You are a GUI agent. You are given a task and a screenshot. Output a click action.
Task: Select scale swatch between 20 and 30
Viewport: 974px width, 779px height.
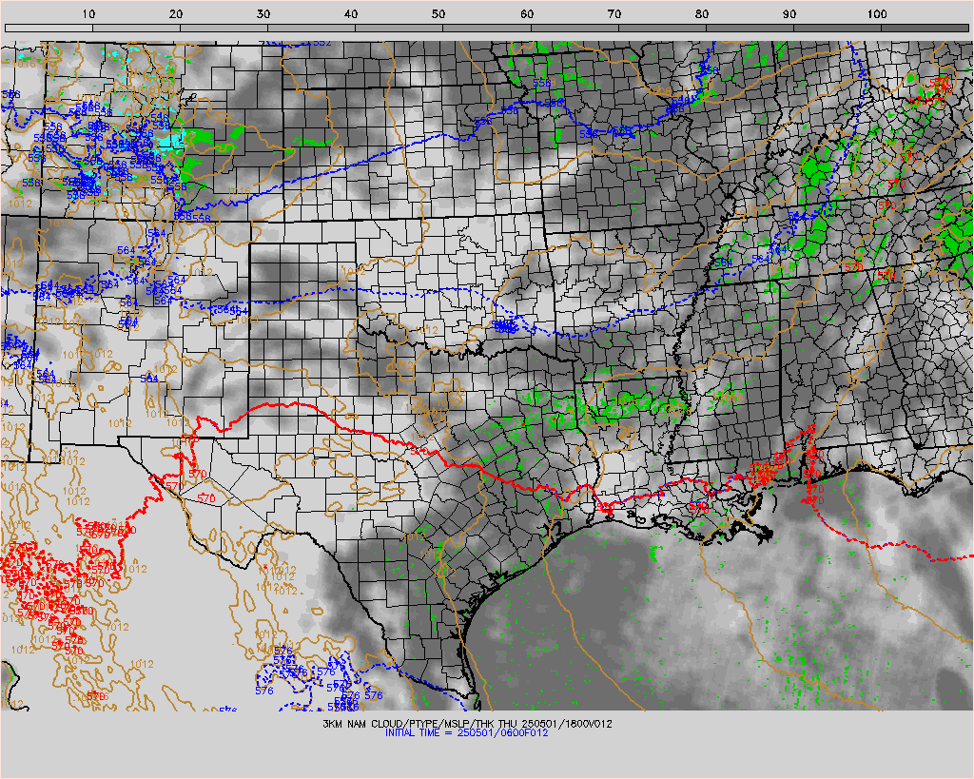click(x=224, y=28)
